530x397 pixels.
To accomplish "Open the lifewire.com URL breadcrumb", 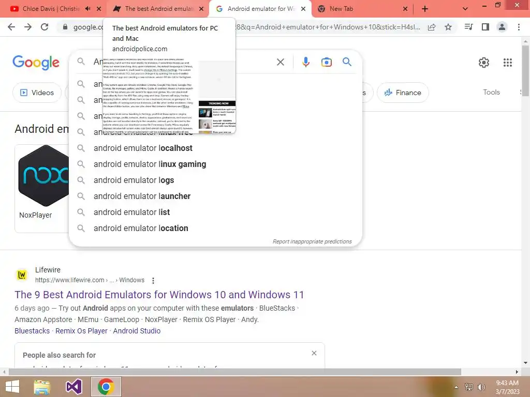I will click(x=90, y=280).
